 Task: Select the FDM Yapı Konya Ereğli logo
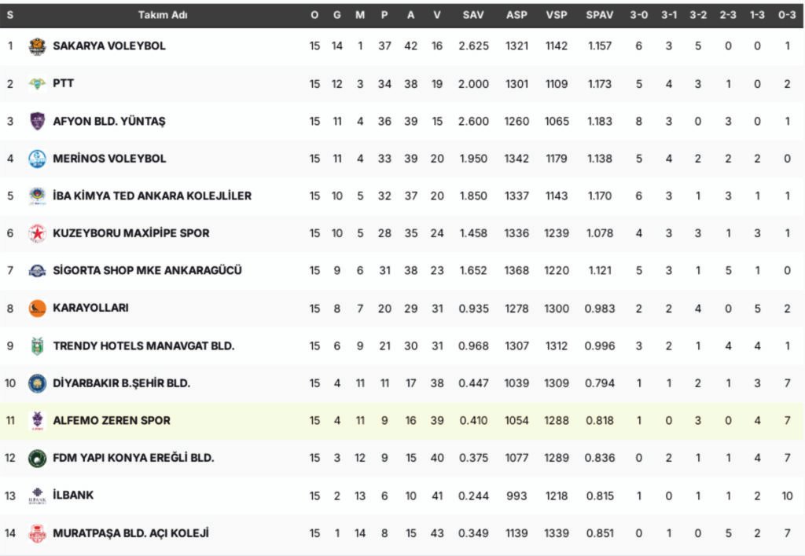pyautogui.click(x=37, y=458)
